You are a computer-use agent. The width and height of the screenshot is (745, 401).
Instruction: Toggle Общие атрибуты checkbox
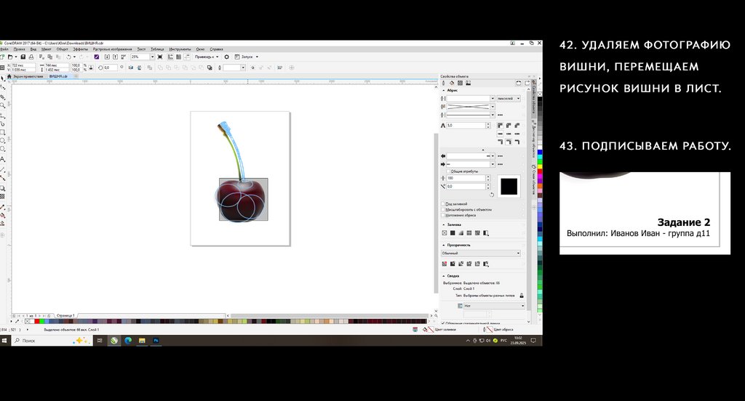coord(448,171)
